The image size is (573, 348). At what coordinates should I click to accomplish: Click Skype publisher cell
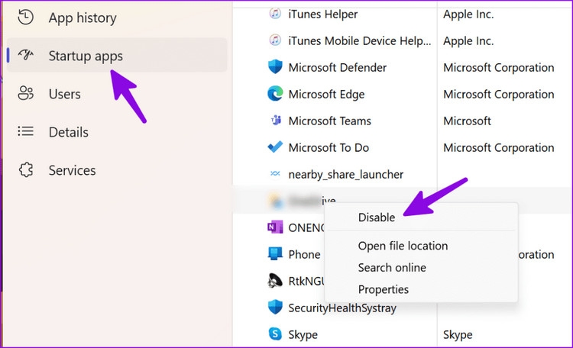458,335
